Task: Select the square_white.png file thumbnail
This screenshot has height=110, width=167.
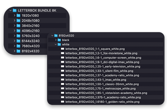Action: click(63, 49)
